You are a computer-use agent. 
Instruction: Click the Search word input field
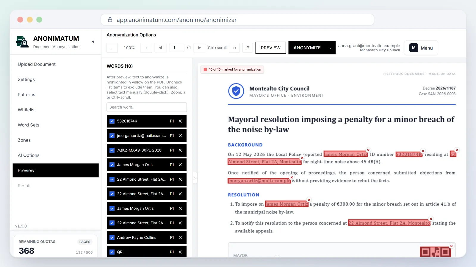[x=147, y=107]
